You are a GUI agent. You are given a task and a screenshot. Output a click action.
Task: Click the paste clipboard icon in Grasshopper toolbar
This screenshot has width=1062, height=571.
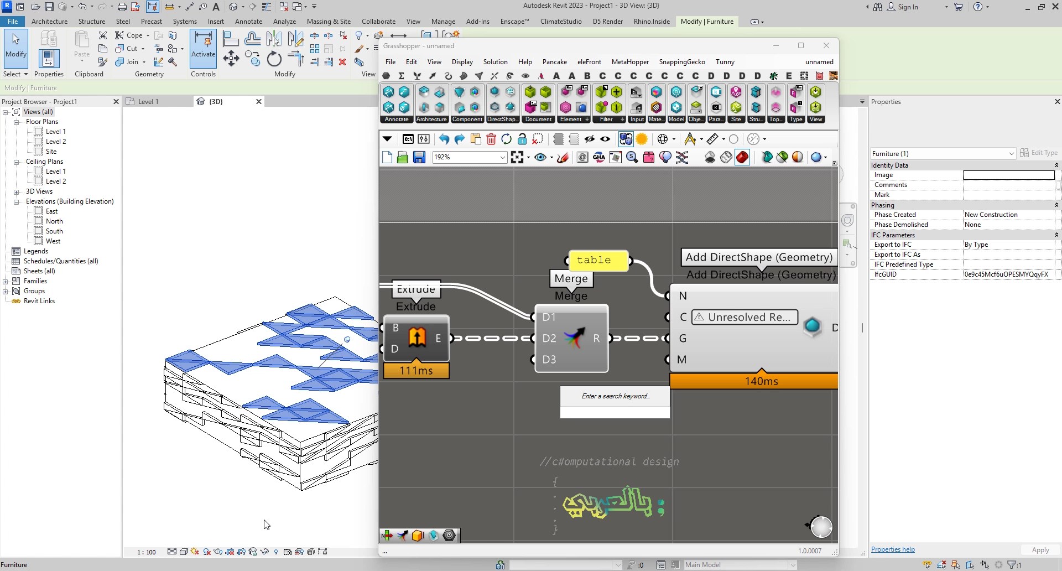coord(476,139)
